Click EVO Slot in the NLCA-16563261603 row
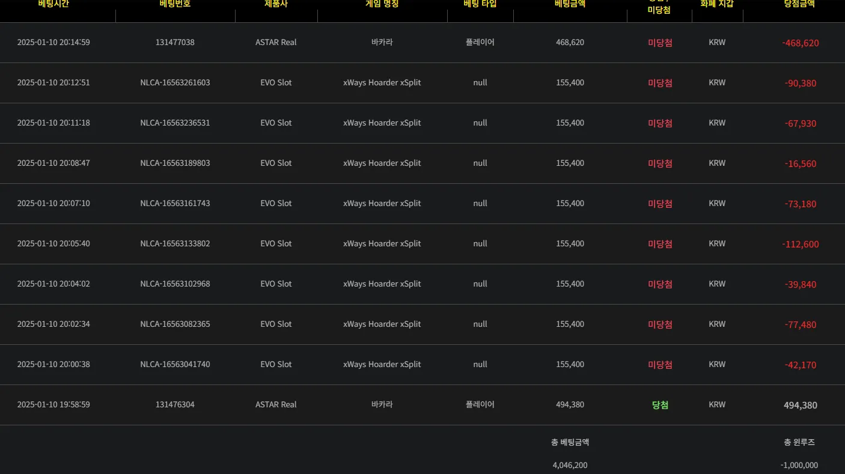Screen dimensions: 845x474 [276, 83]
